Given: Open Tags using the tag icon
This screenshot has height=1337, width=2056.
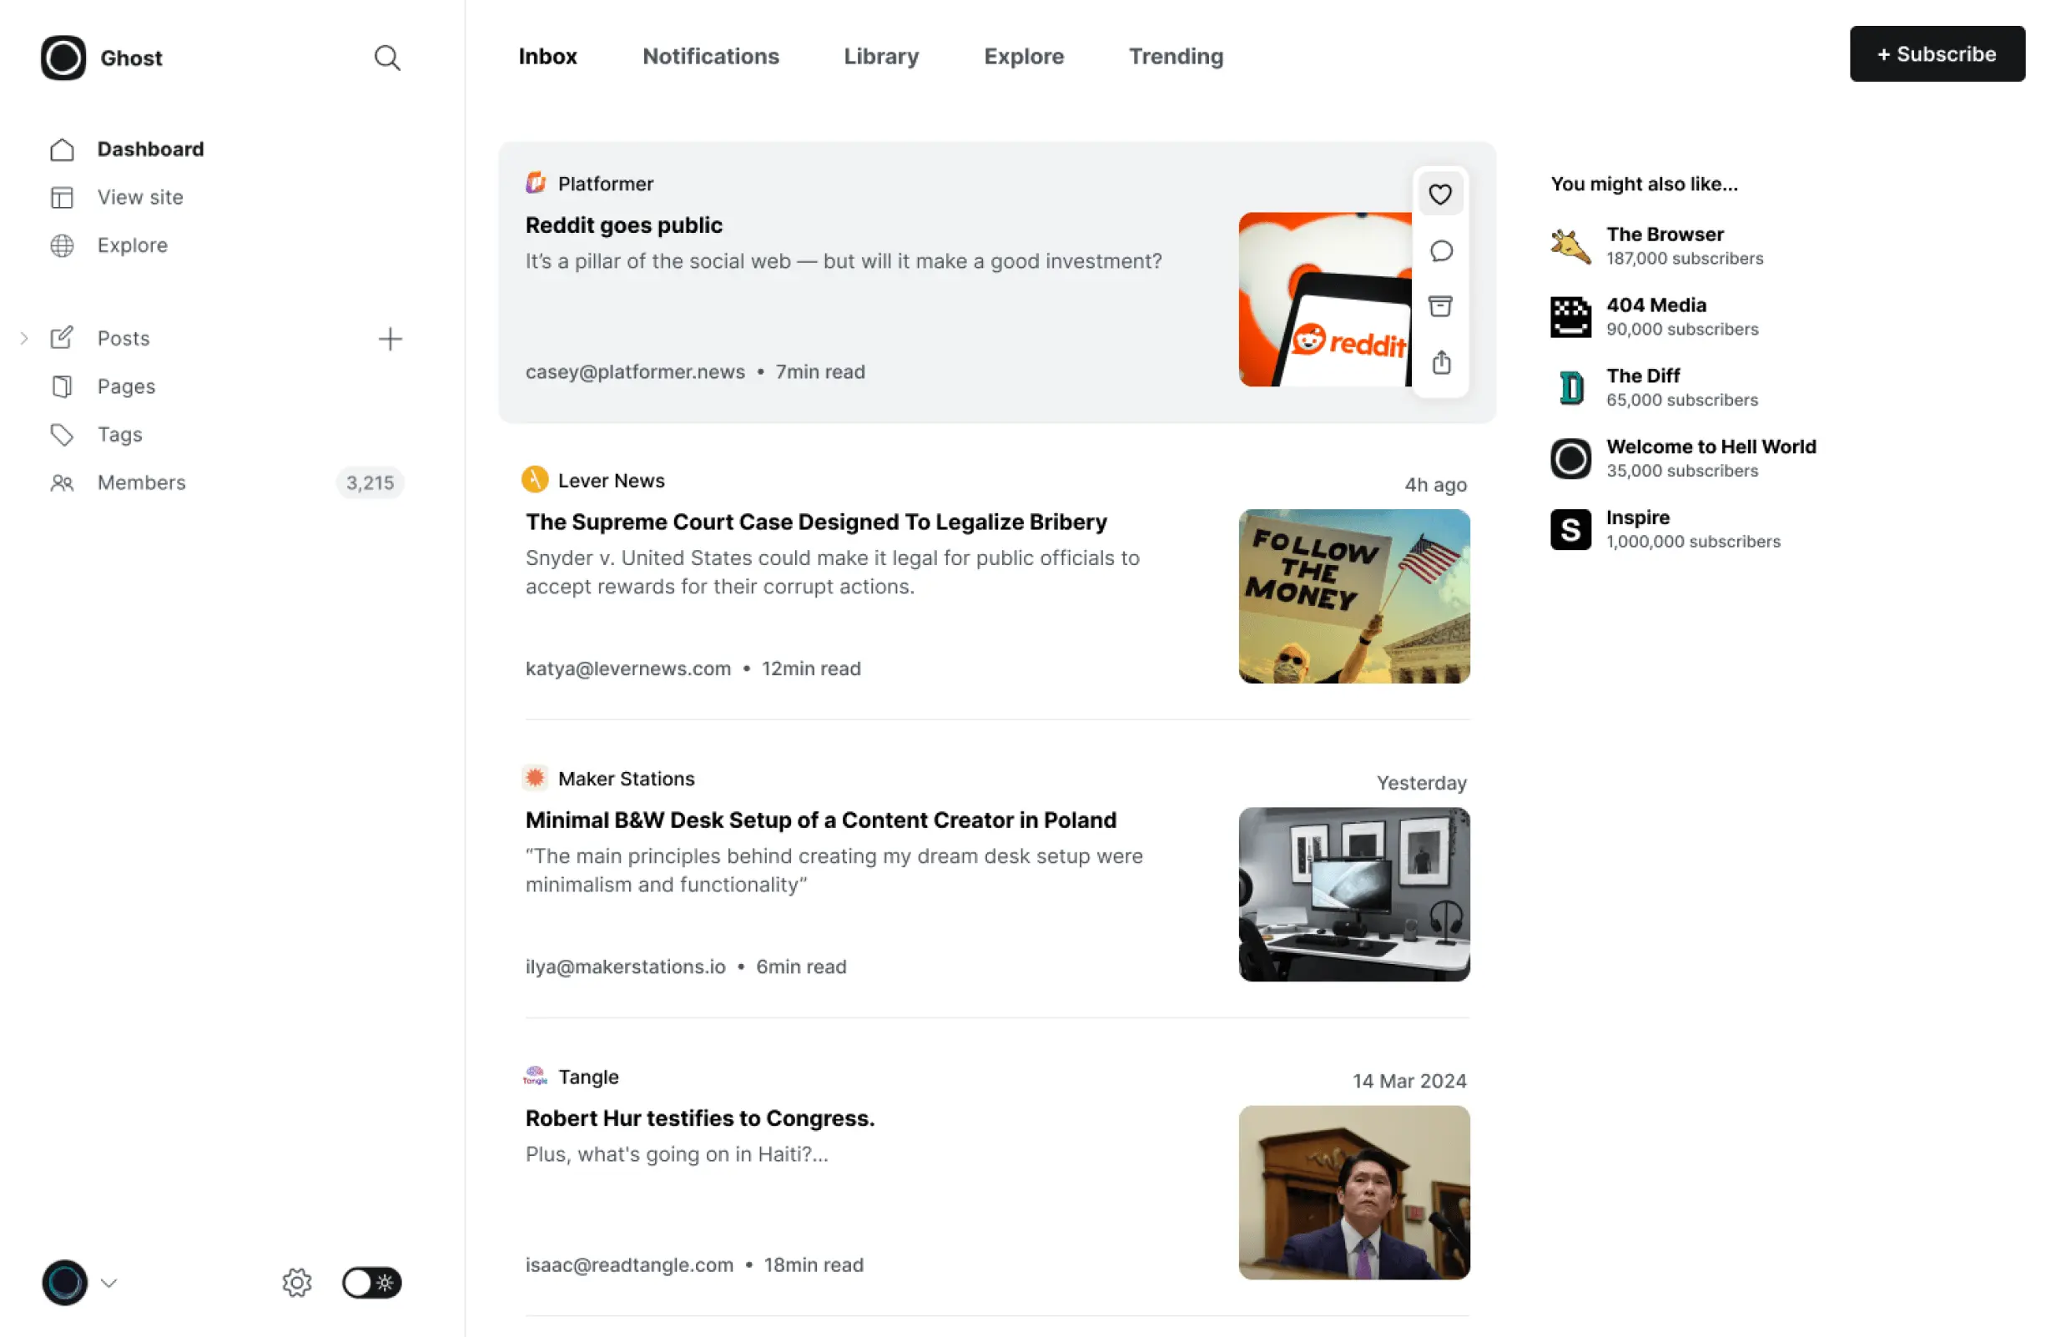Looking at the screenshot, I should 63,435.
